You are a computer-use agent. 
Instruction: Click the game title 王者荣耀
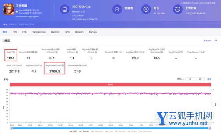[21, 6]
